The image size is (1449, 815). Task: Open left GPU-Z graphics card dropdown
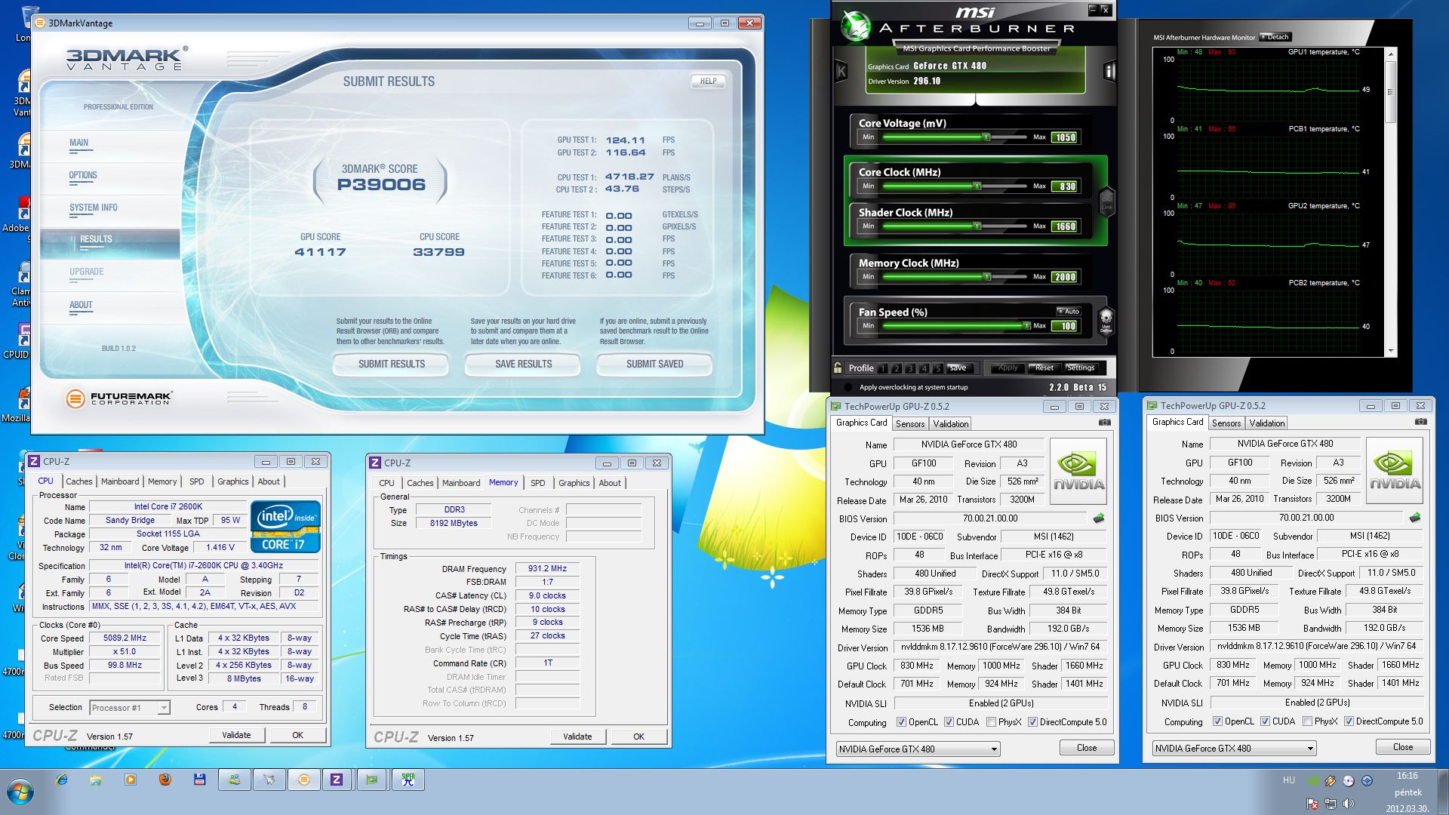tap(994, 749)
